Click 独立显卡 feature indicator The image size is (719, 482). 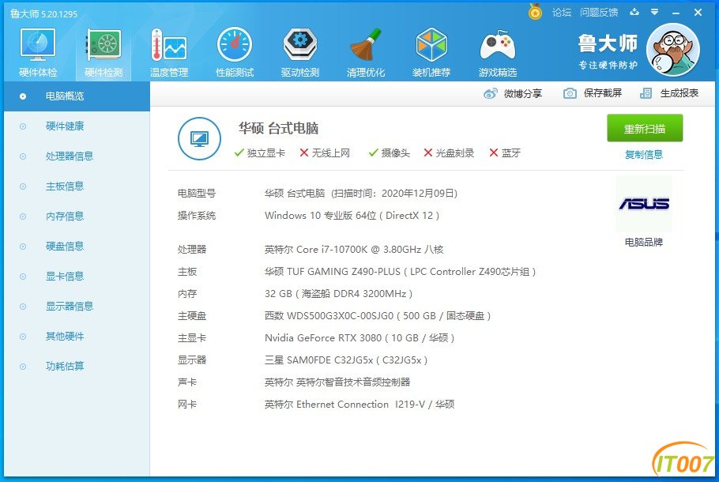pos(259,153)
